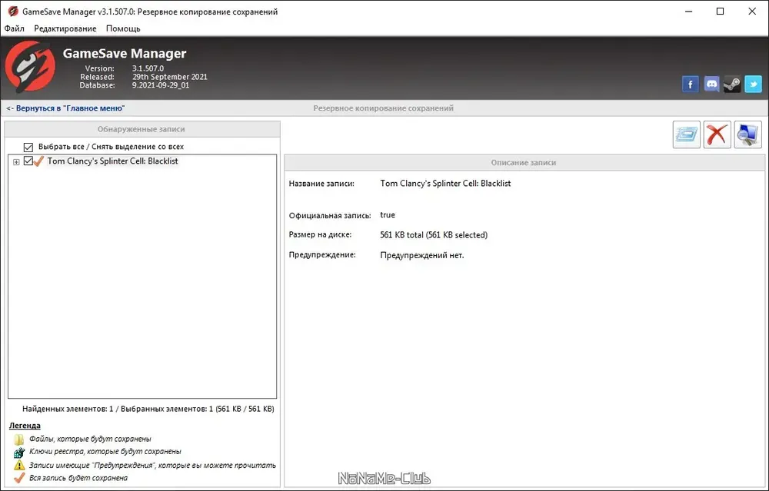This screenshot has width=769, height=491.
Task: Click the 'Описание записи' panel header
Action: (x=523, y=162)
